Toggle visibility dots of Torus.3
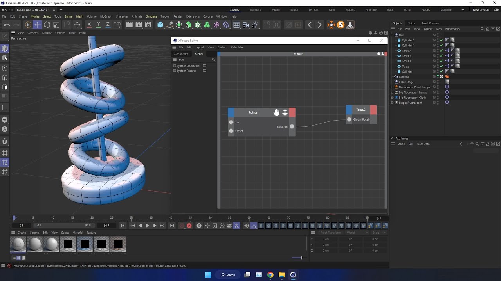The height and width of the screenshot is (281, 501). click(x=438, y=56)
